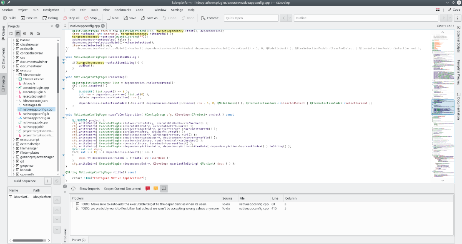Screen dimensions: 462x244
Task: Toggle the hints severity filter button
Action: 164,188
